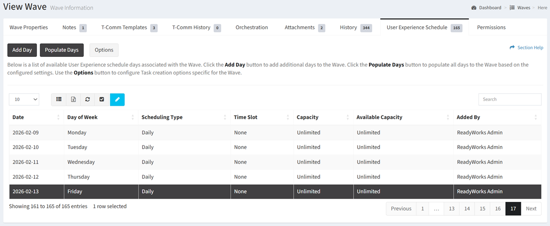Open the Orchestration tab
Viewport: 550px width, 226px height.
[x=251, y=27]
